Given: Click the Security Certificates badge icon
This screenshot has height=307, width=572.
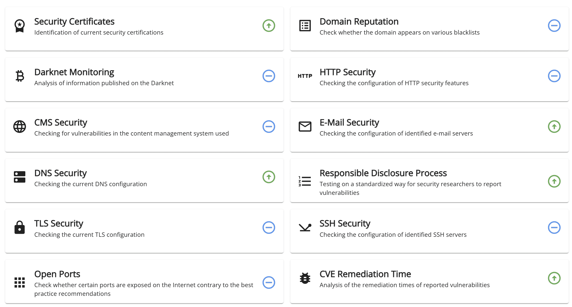Looking at the screenshot, I should click(19, 26).
